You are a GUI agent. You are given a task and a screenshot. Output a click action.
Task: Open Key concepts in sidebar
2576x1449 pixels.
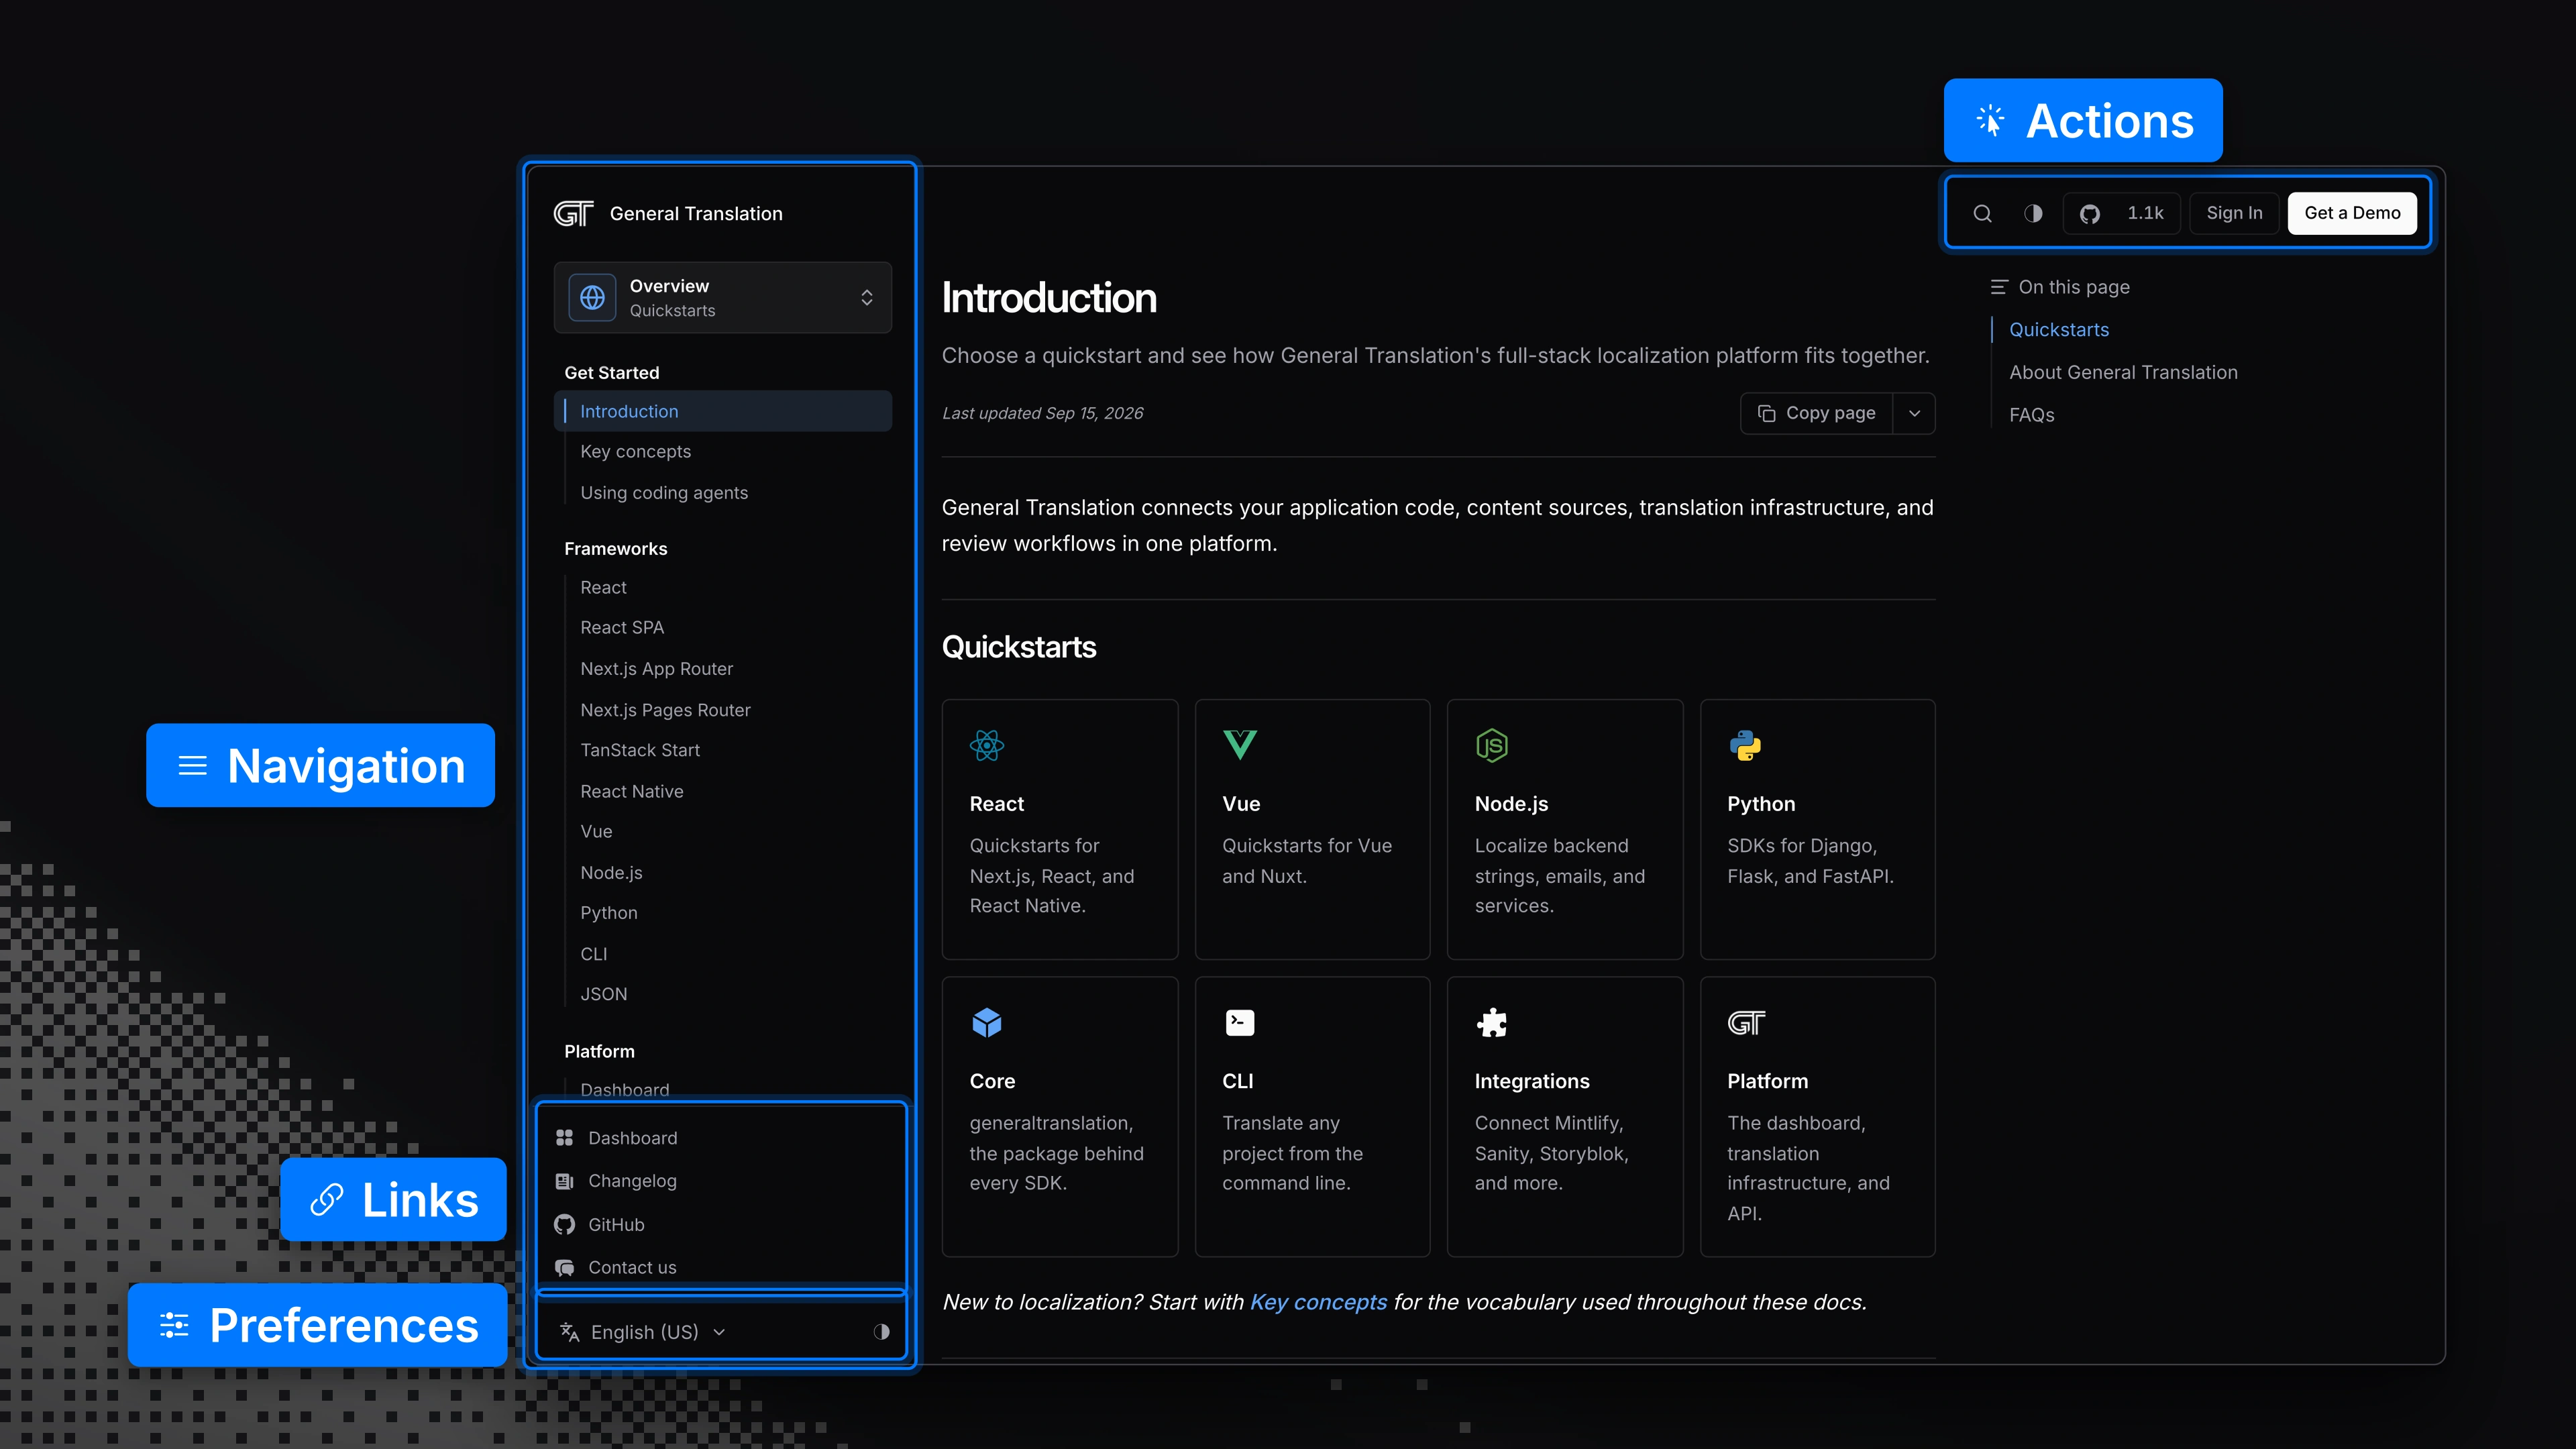[635, 452]
